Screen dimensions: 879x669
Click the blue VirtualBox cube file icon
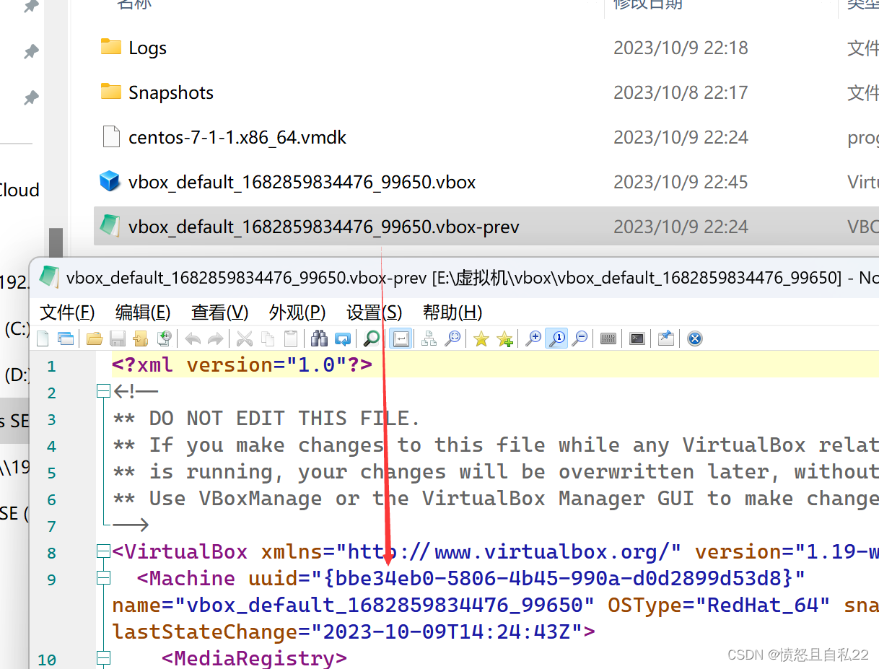pos(110,181)
